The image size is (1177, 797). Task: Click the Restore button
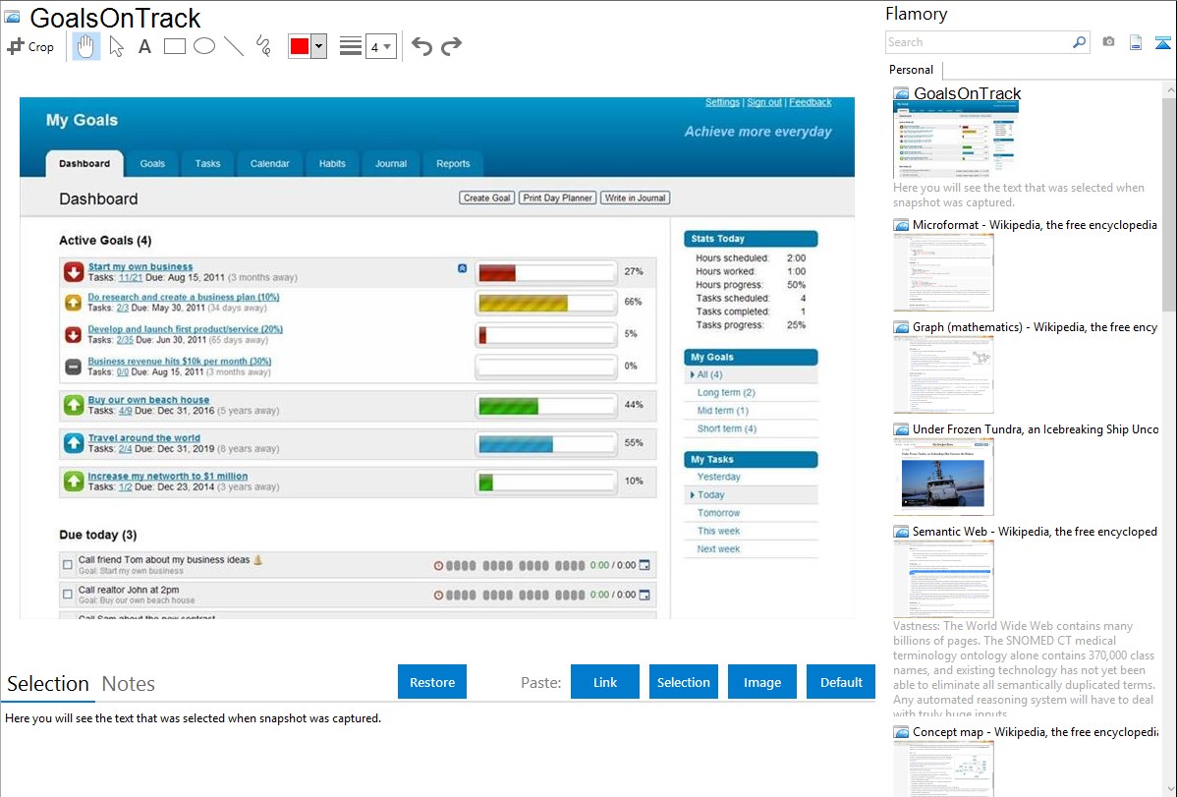[x=432, y=682]
